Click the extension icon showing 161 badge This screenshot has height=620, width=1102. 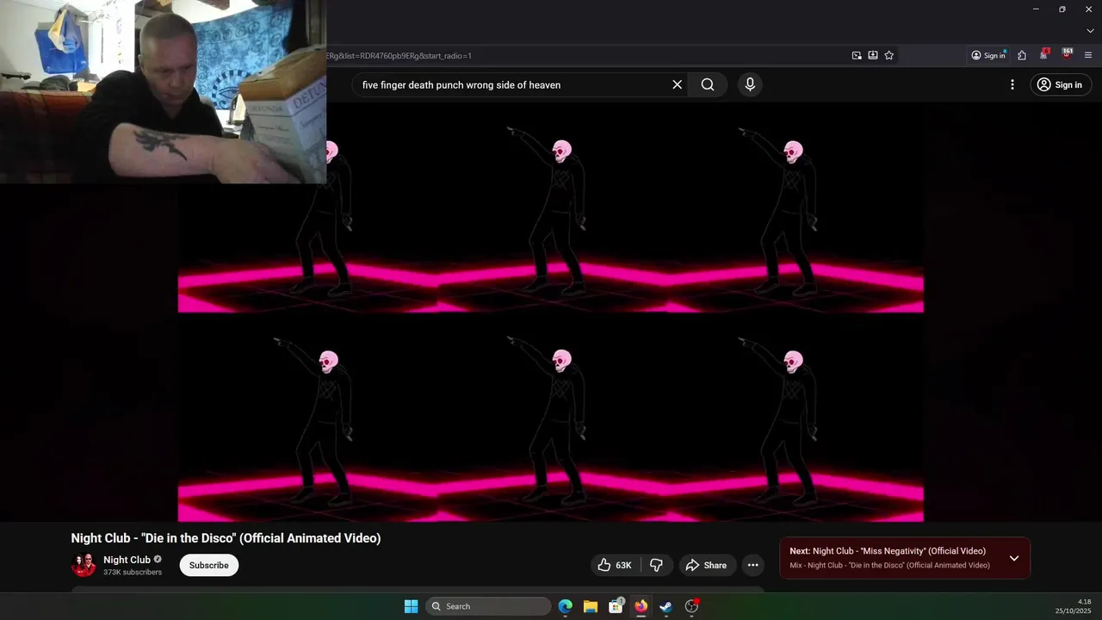[x=1067, y=54]
